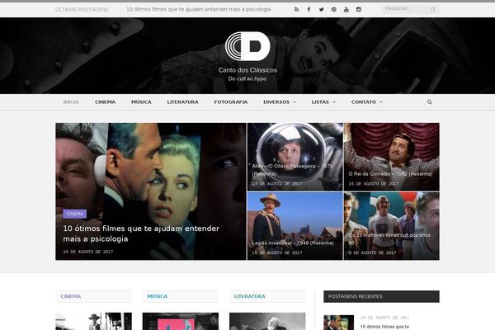495x330 pixels.
Task: Click the Música section heading
Action: coord(158,296)
